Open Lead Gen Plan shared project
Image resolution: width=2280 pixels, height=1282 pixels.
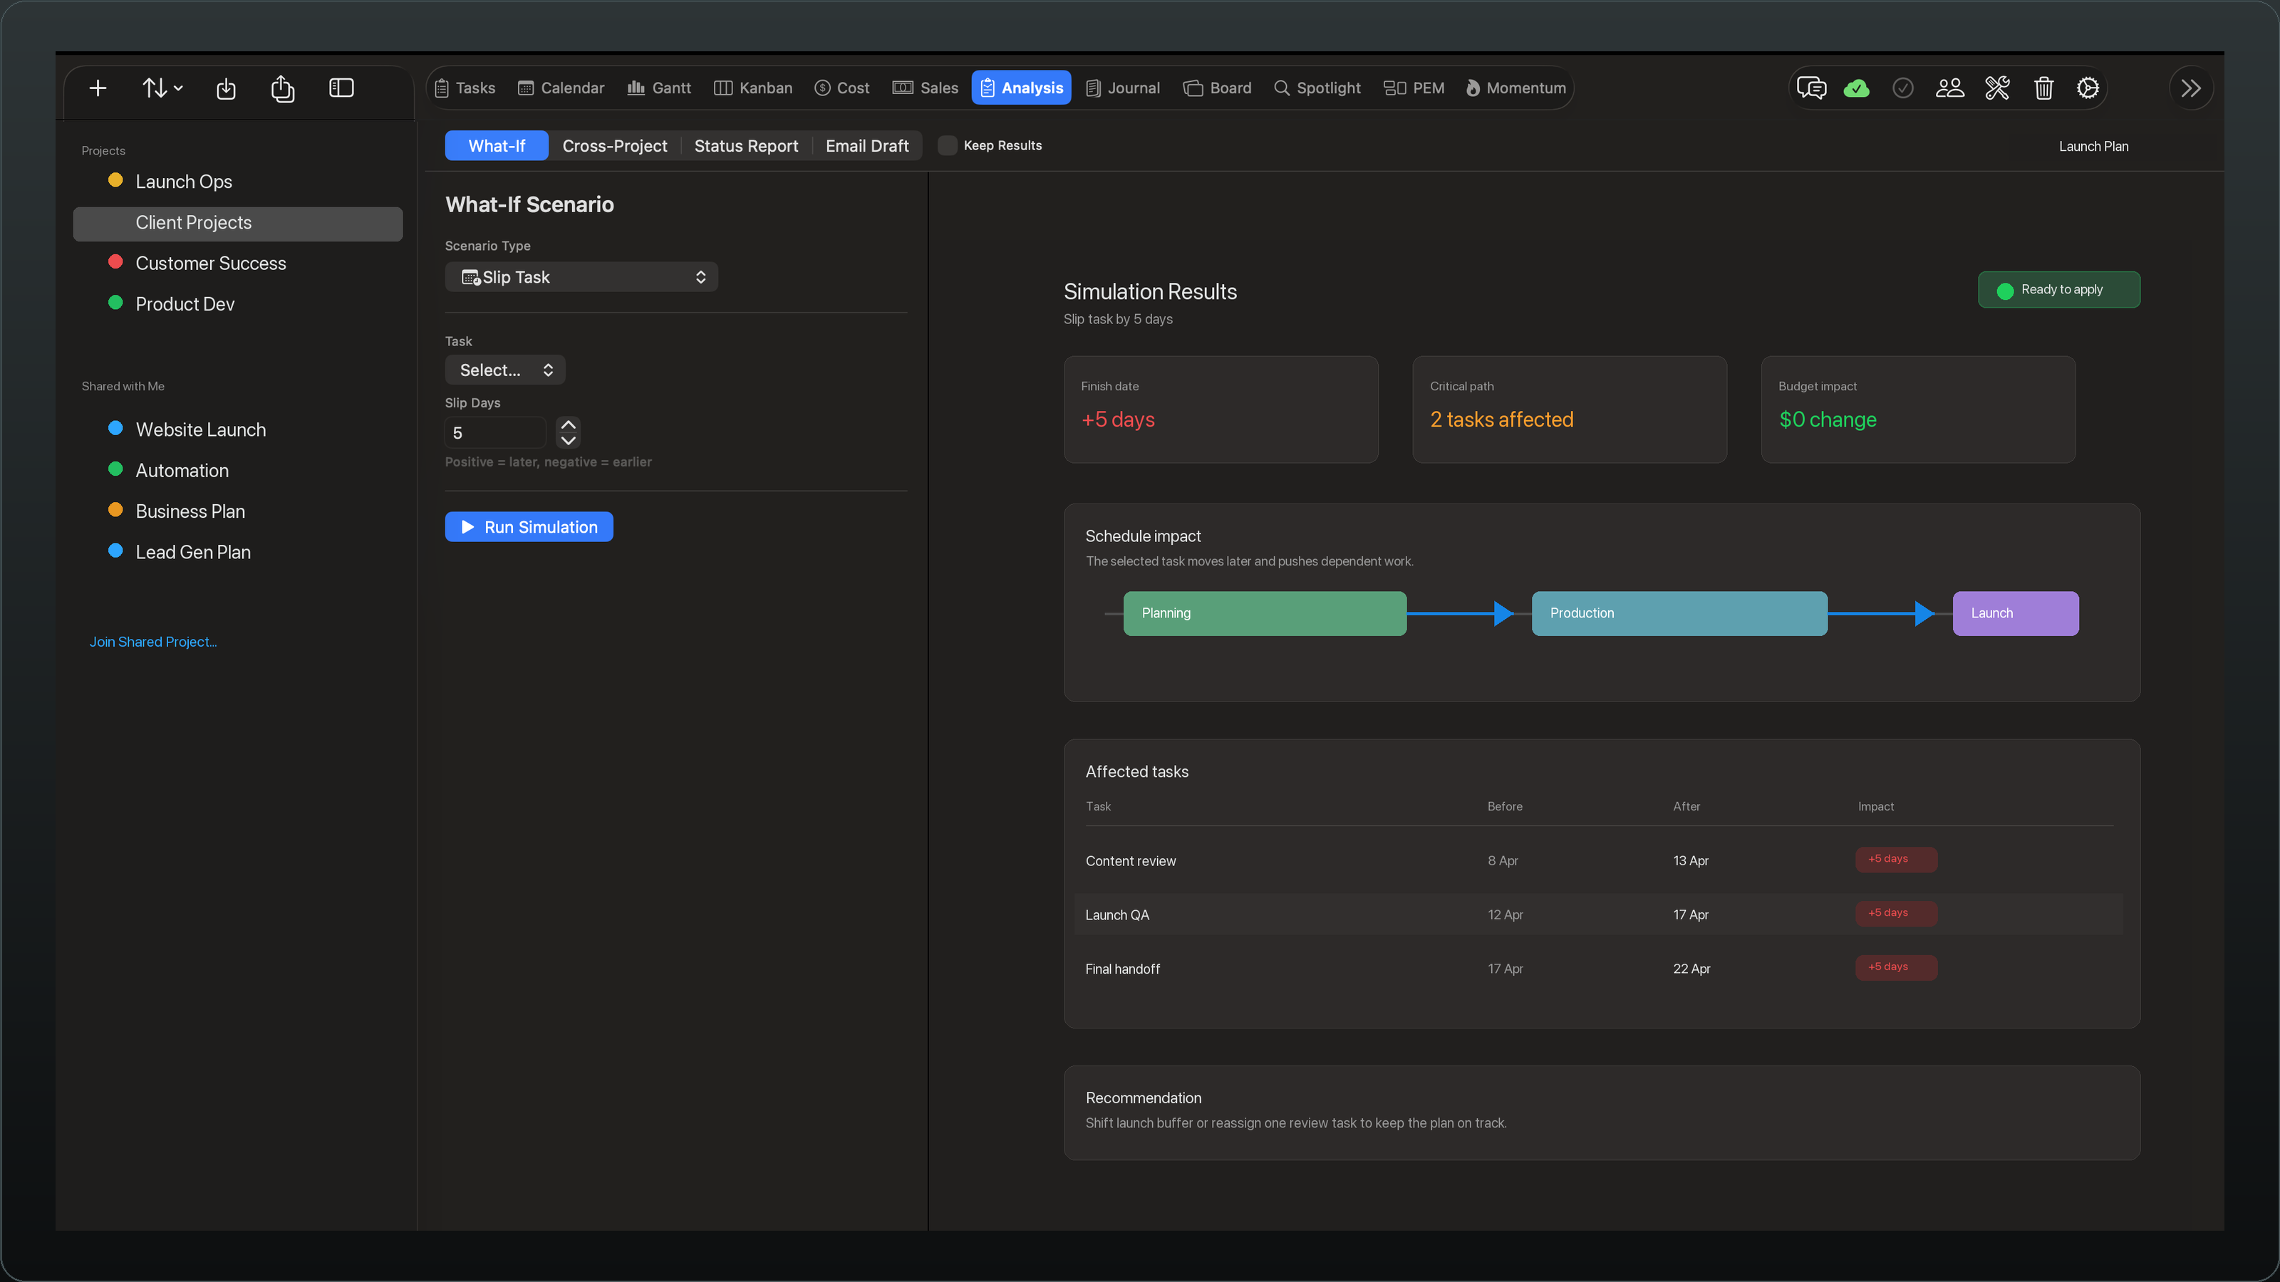(237, 552)
